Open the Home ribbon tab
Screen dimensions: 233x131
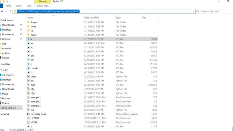(x=8, y=6)
